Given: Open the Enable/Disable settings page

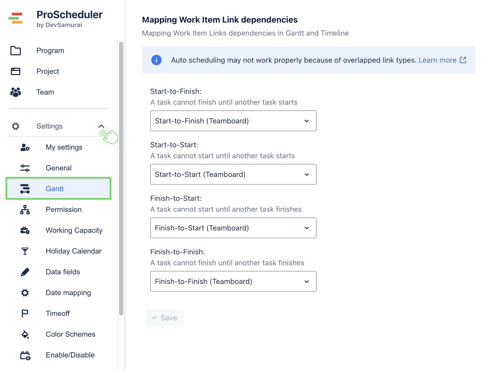Looking at the screenshot, I should [x=70, y=355].
